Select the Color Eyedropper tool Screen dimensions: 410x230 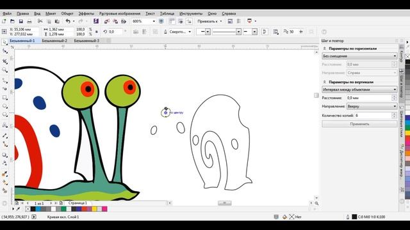pyautogui.click(x=4, y=174)
